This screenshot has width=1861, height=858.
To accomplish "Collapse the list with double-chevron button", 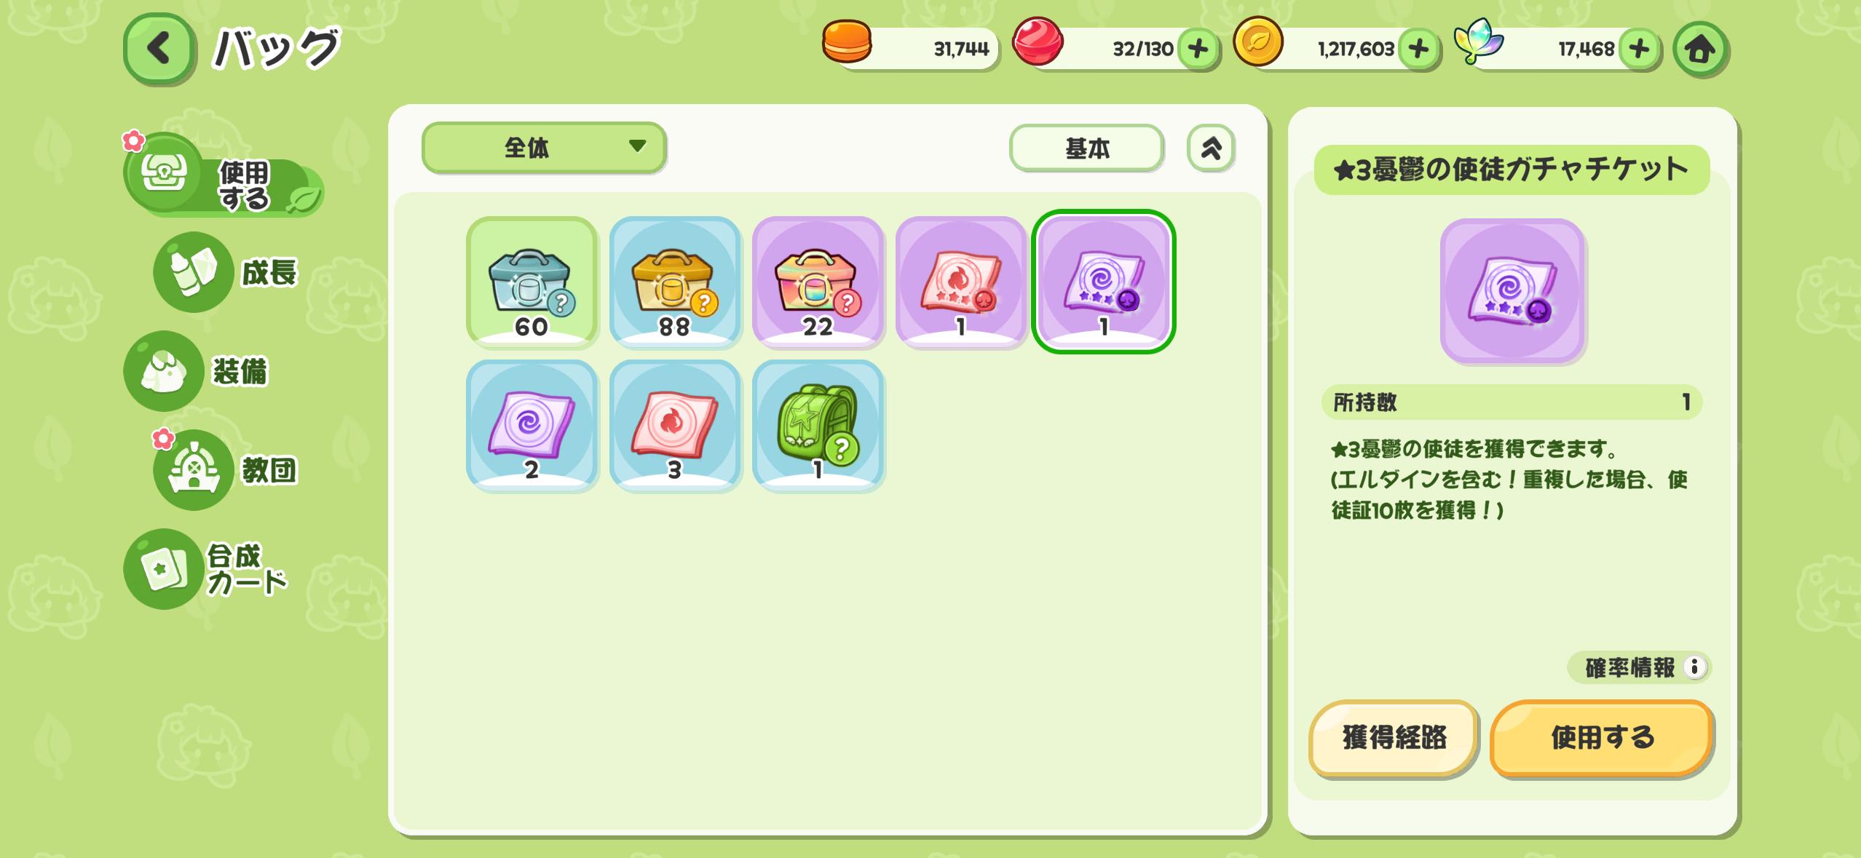I will [x=1211, y=148].
